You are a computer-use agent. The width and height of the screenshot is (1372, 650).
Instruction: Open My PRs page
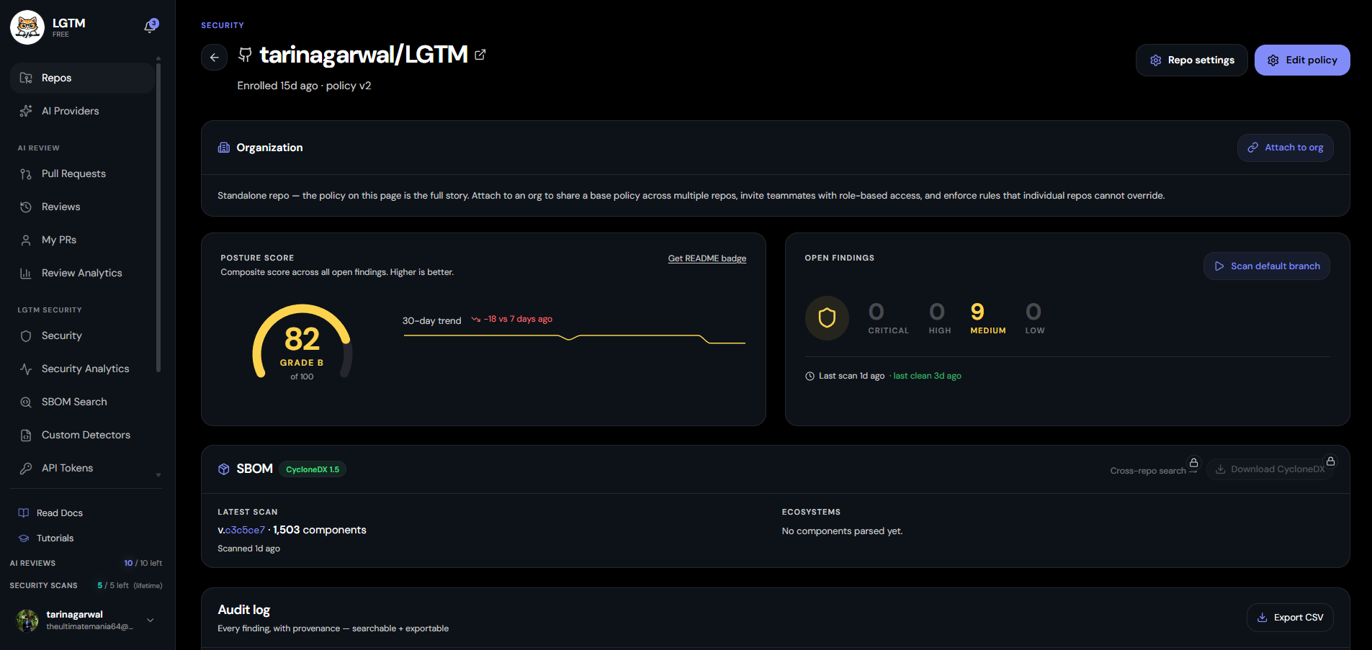83,240
